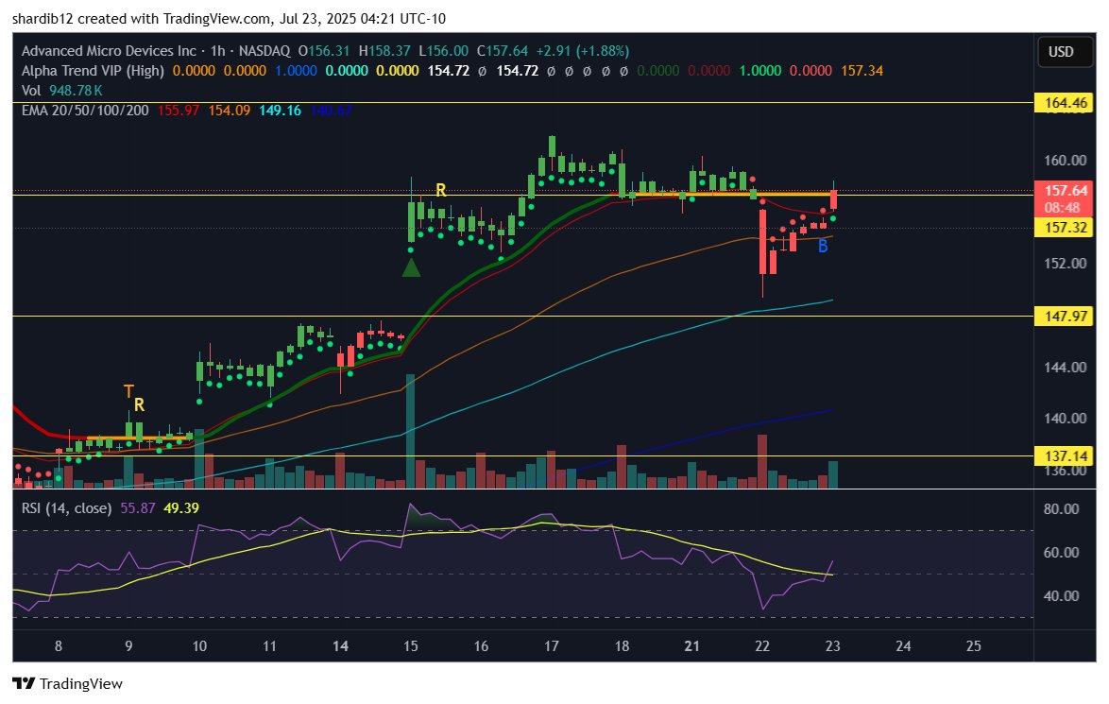Click the TradingView logo at bottom left
The height and width of the screenshot is (704, 1109).
pos(68,683)
